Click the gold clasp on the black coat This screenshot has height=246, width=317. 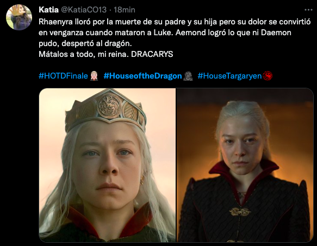pyautogui.click(x=240, y=211)
